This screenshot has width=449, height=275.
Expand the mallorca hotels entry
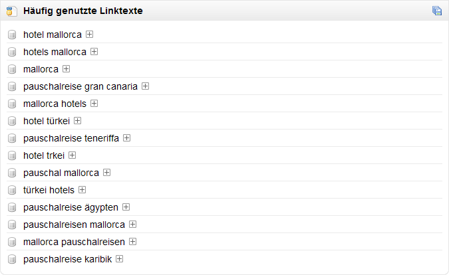pos(94,104)
